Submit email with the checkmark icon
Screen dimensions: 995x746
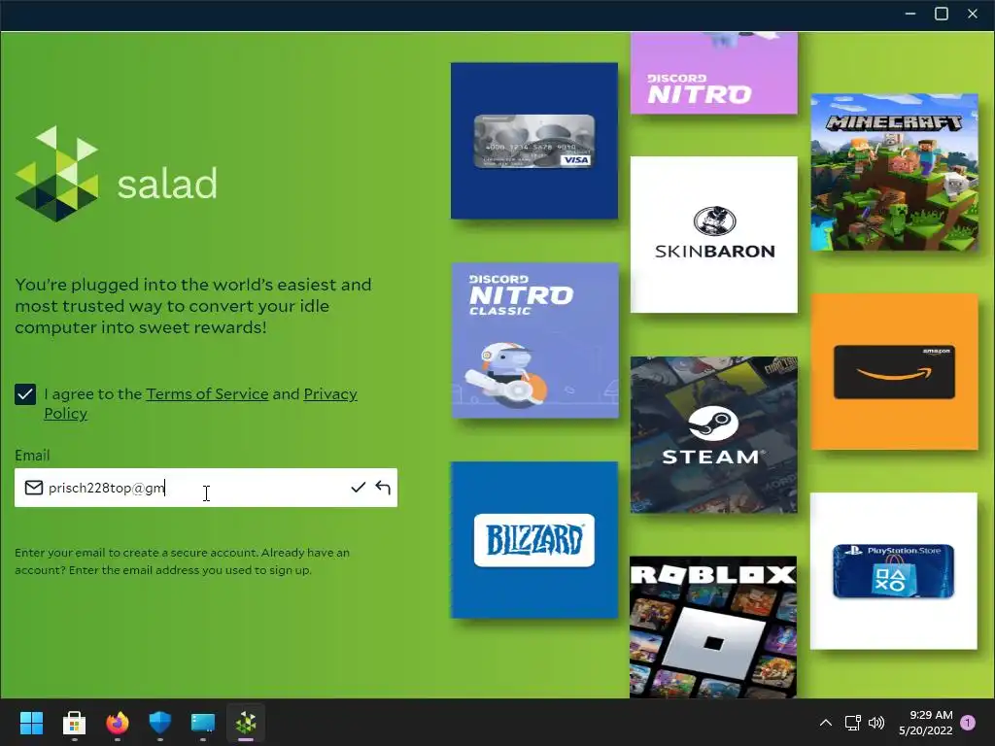coord(358,488)
